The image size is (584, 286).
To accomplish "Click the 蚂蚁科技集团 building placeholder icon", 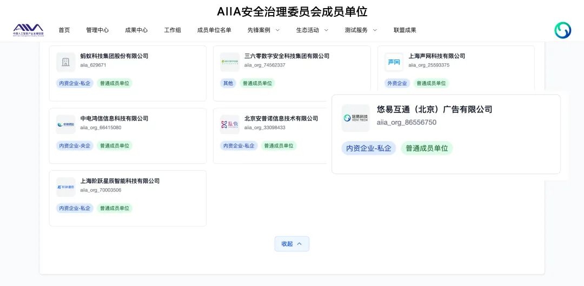I will pyautogui.click(x=66, y=62).
